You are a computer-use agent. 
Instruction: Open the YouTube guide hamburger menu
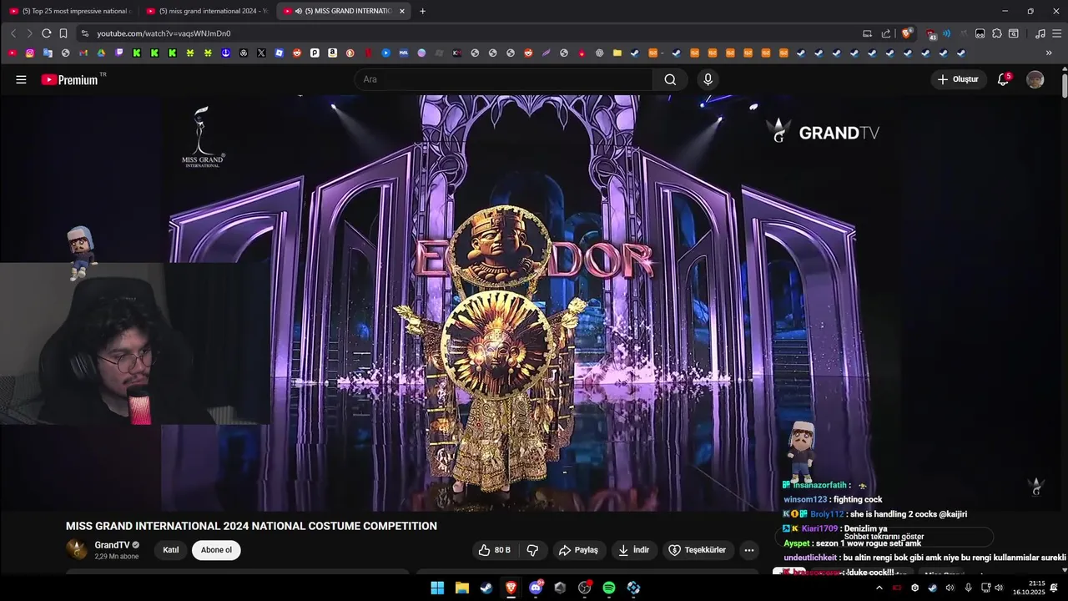21,80
